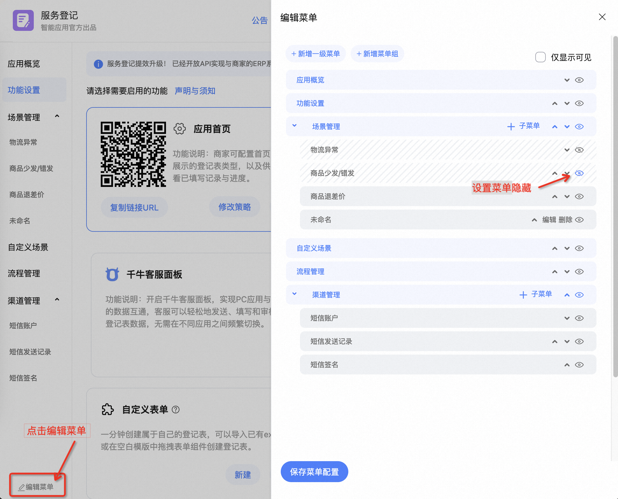Move 短信发送记录 item up
The height and width of the screenshot is (499, 618).
pos(555,341)
